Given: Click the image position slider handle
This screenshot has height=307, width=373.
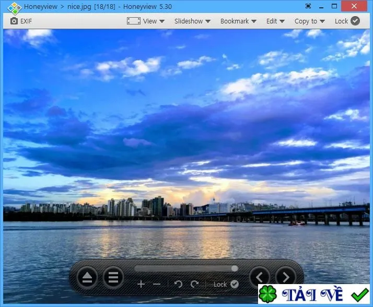Looking at the screenshot, I should click(235, 268).
